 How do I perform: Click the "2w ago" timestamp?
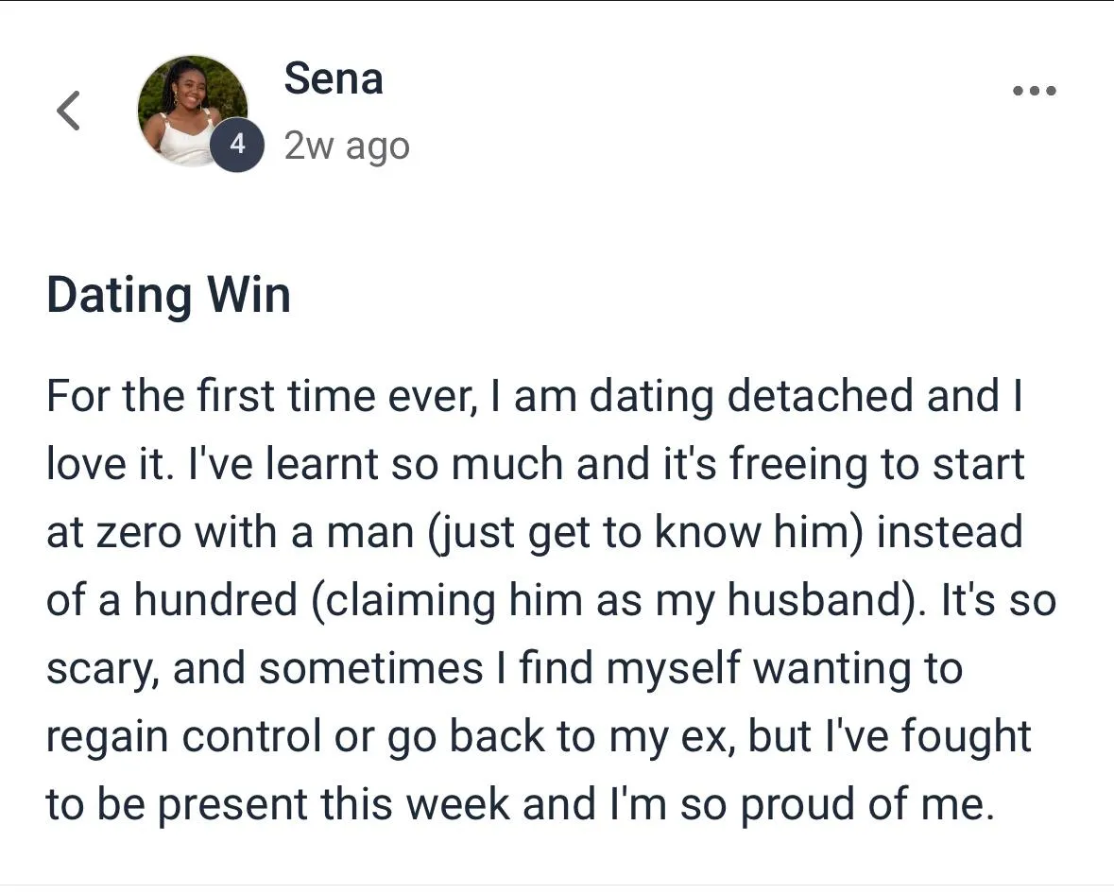(347, 146)
